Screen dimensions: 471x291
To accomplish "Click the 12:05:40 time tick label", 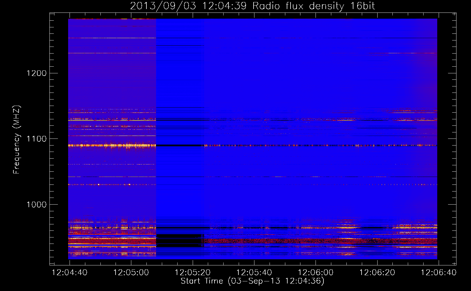I will [x=254, y=273].
